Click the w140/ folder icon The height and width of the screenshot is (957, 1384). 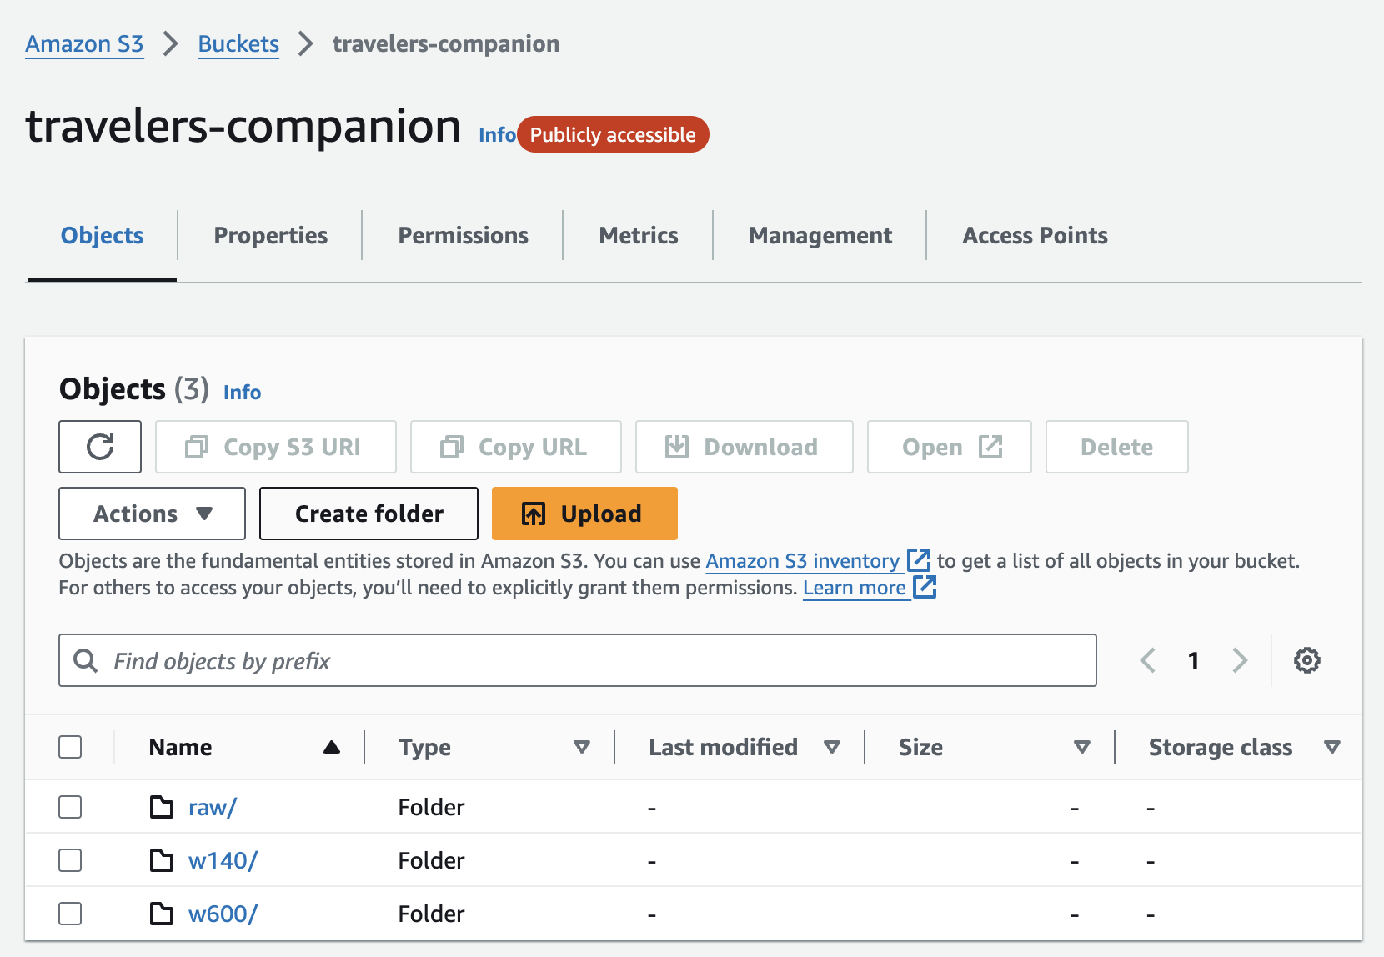pyautogui.click(x=162, y=860)
